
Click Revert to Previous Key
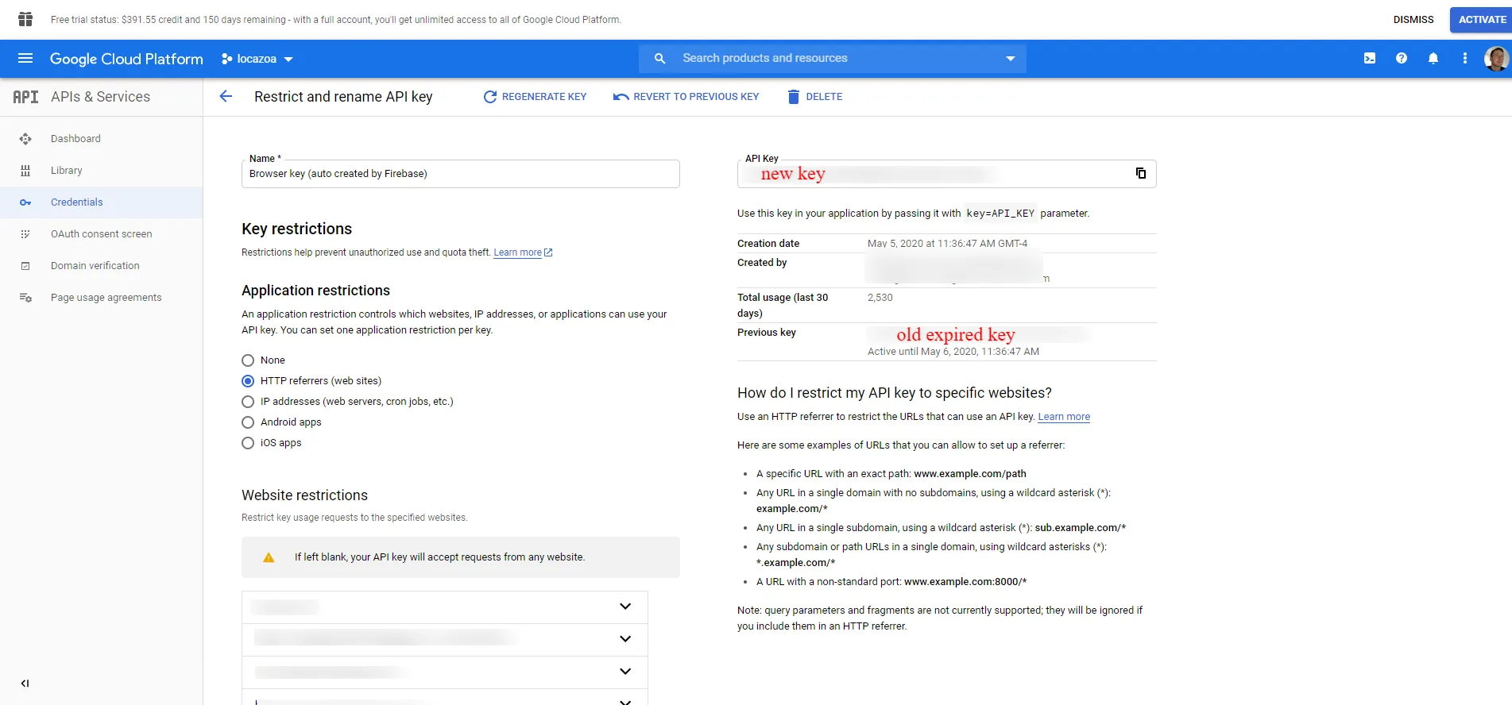[x=686, y=97]
